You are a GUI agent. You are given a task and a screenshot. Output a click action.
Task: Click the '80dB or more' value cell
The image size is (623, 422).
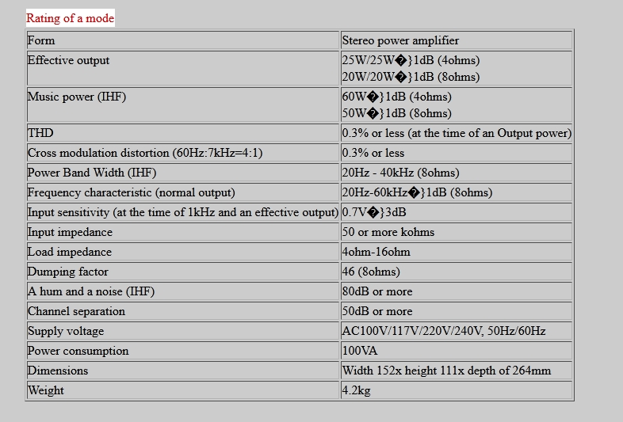pyautogui.click(x=377, y=291)
